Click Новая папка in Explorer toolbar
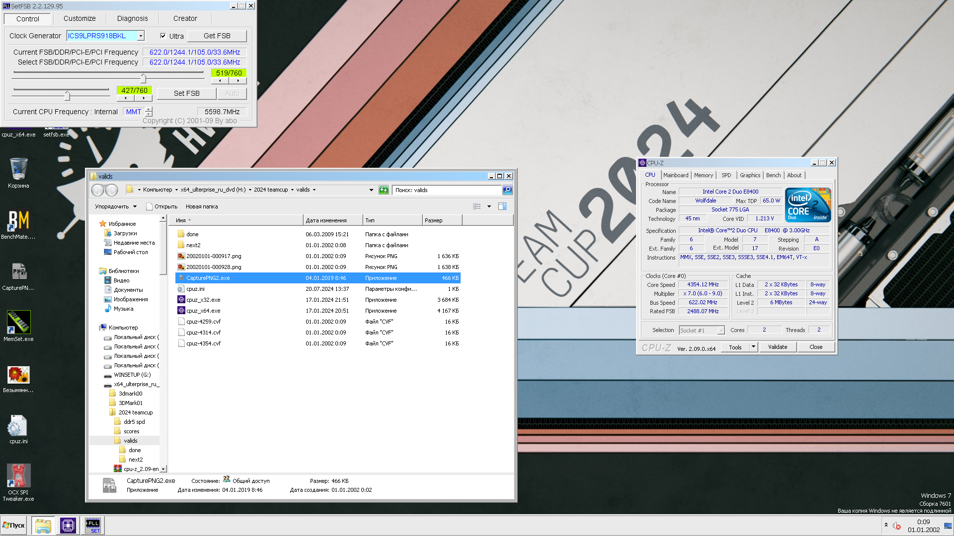 (x=202, y=206)
